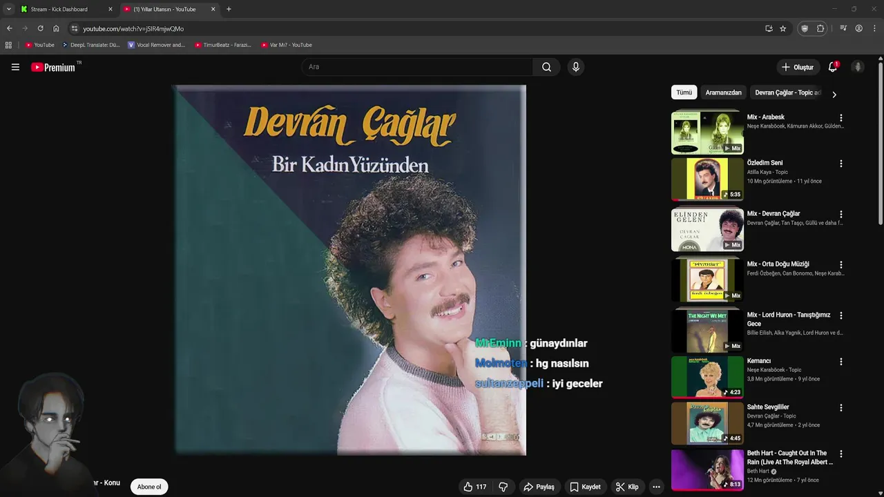Open the Vocal Remover bookmark
Image resolution: width=884 pixels, height=497 pixels.
157,45
